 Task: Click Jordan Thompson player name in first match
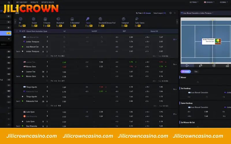tap(33, 42)
